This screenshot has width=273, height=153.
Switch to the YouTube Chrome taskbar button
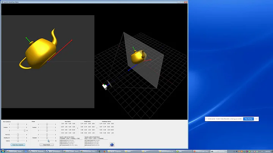(71, 151)
